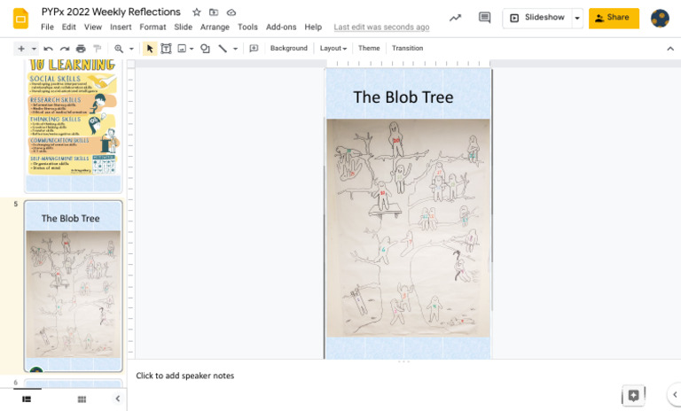
Task: Click the Background button
Action: pyautogui.click(x=288, y=48)
